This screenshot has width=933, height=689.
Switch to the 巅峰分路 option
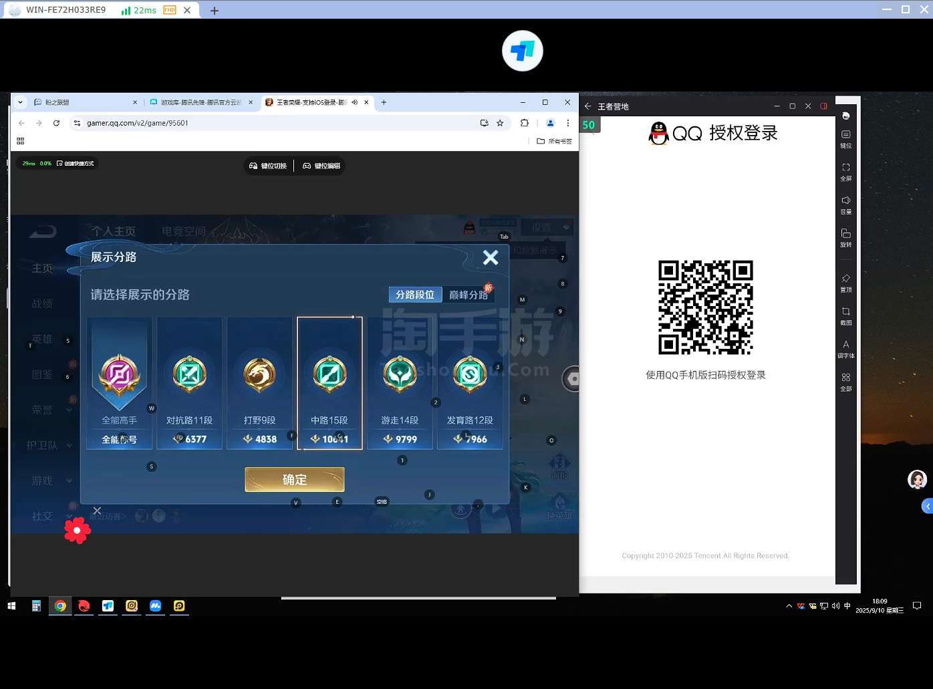tap(468, 295)
